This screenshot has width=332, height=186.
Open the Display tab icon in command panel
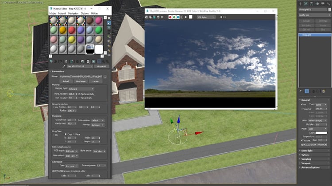click(x=323, y=4)
